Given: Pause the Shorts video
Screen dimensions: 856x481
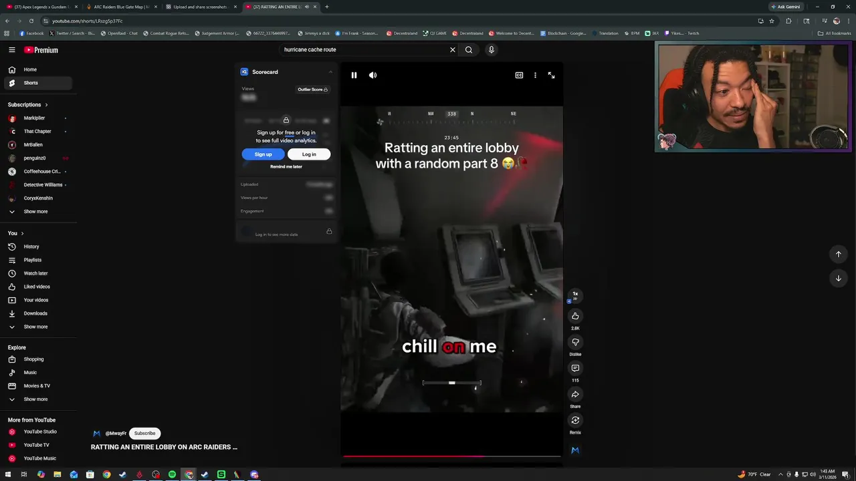Looking at the screenshot, I should pos(354,75).
